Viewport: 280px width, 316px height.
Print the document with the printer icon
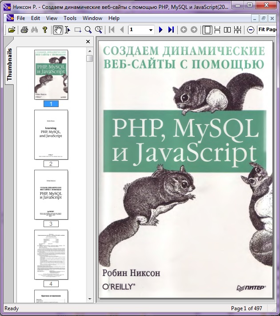click(24, 30)
